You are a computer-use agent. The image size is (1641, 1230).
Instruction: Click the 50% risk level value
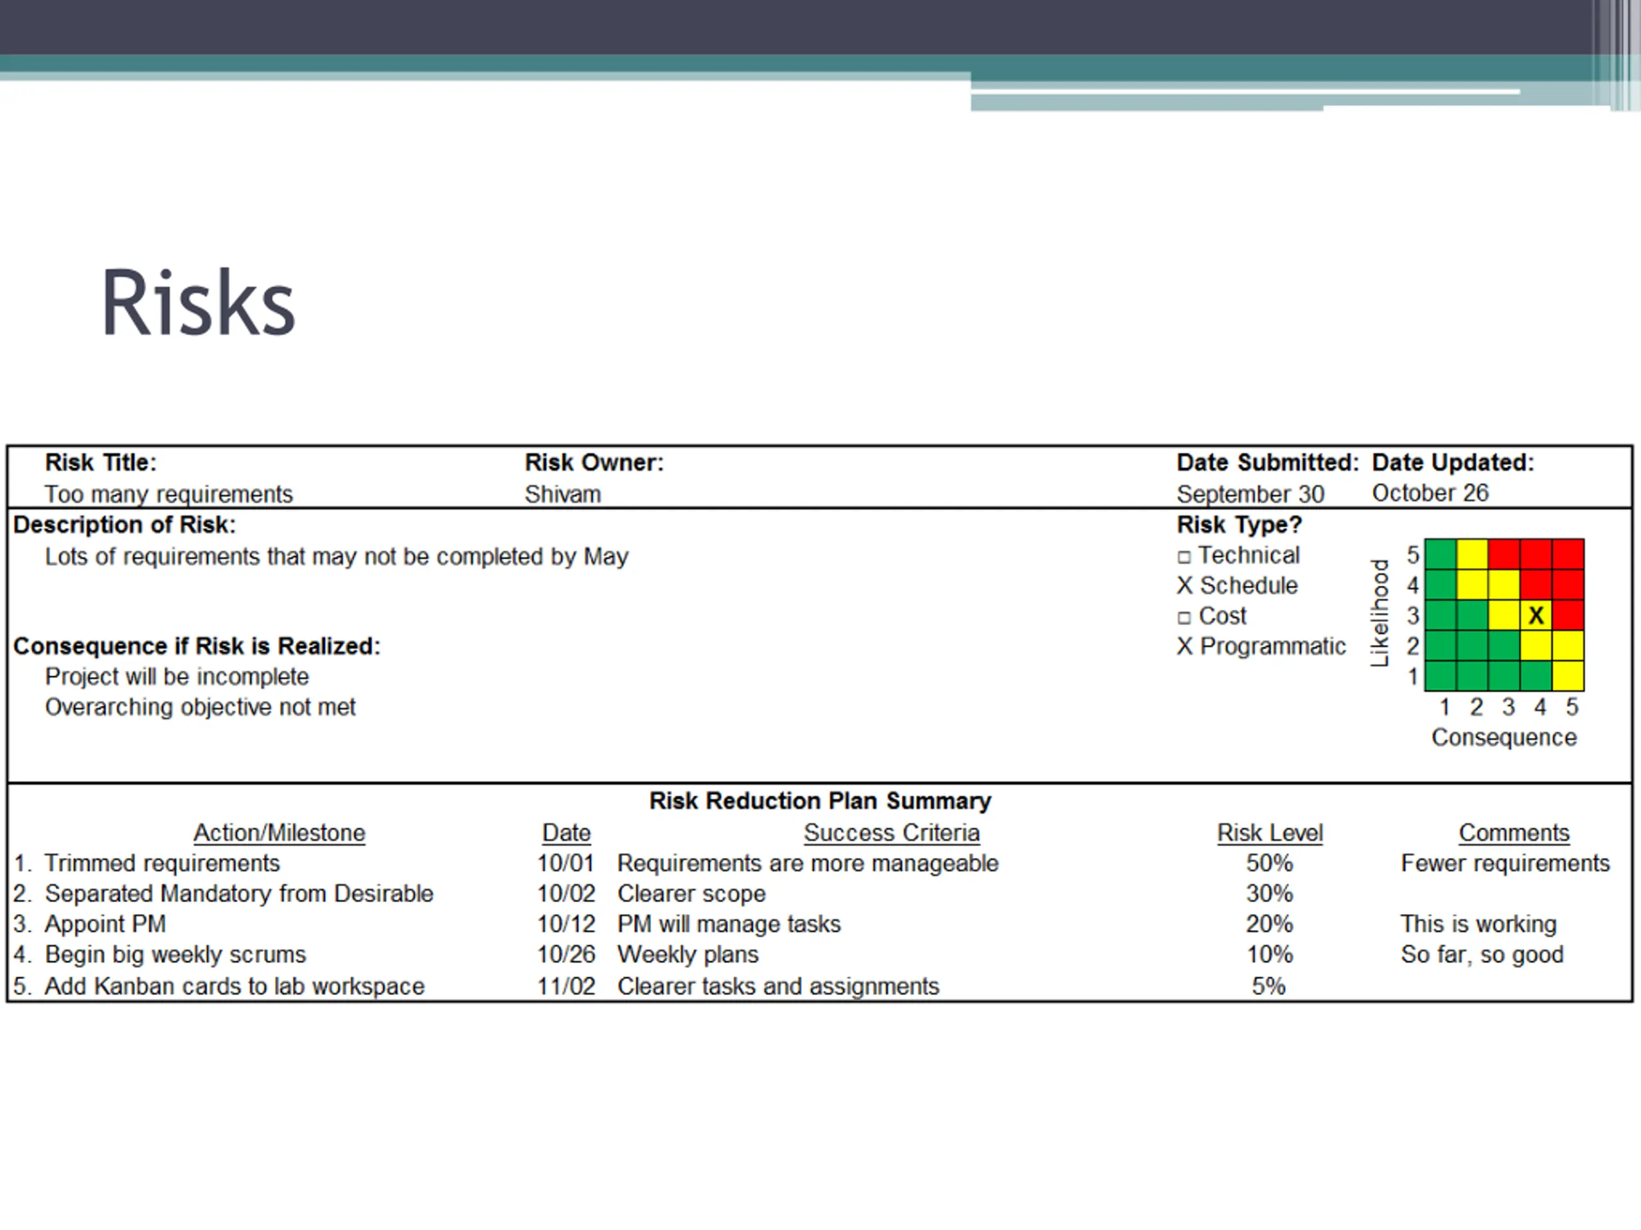[1269, 863]
